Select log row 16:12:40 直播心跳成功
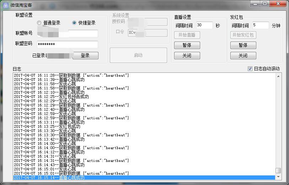 click(x=144, y=109)
